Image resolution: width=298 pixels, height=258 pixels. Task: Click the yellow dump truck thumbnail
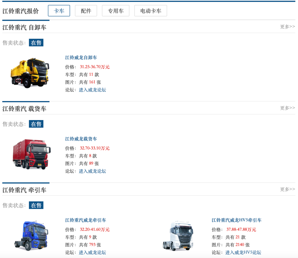click(30, 73)
